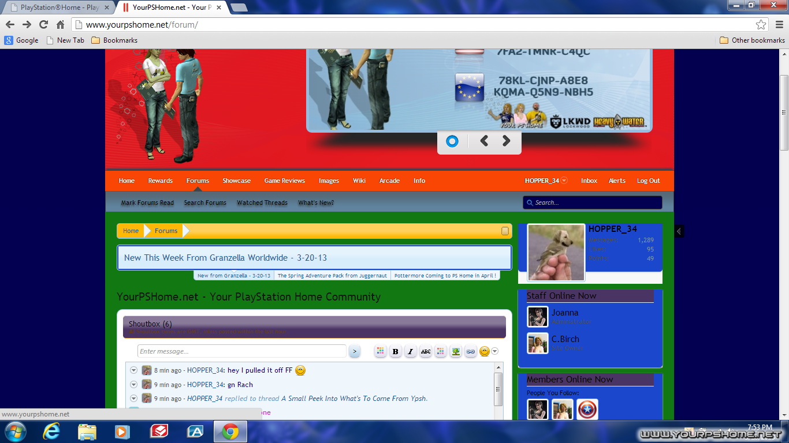This screenshot has height=443, width=789.
Task: Click What's New?
Action: pyautogui.click(x=316, y=202)
